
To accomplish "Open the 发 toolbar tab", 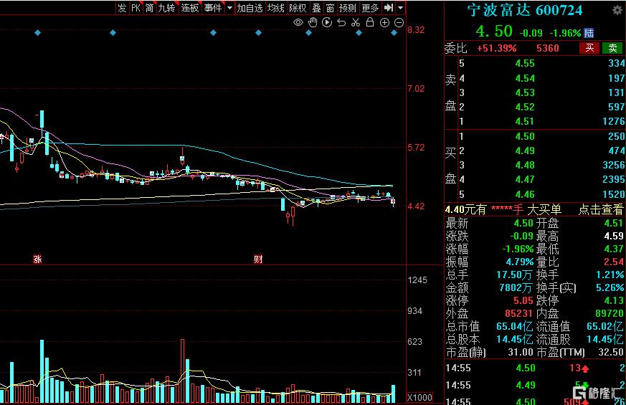I will tap(122, 8).
